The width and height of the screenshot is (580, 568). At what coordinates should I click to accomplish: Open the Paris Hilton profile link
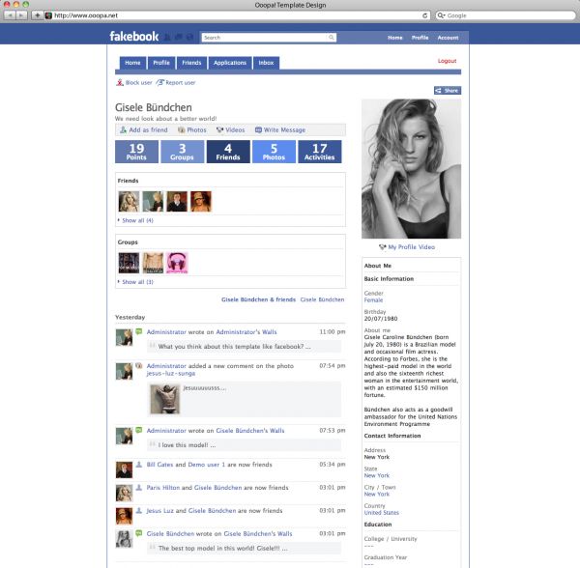[x=162, y=488]
